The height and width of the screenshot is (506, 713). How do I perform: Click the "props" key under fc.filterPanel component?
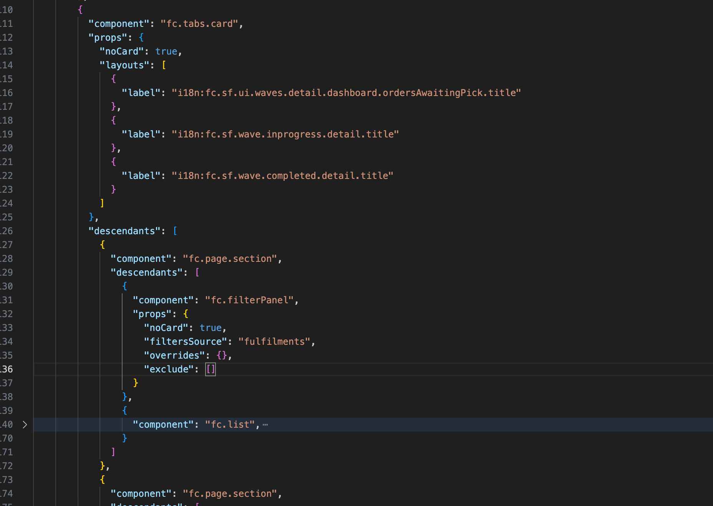click(x=152, y=314)
